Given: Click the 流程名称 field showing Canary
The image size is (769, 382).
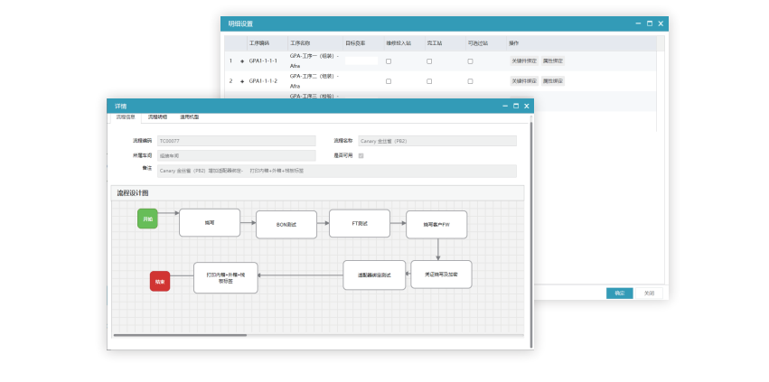Looking at the screenshot, I should click(437, 141).
